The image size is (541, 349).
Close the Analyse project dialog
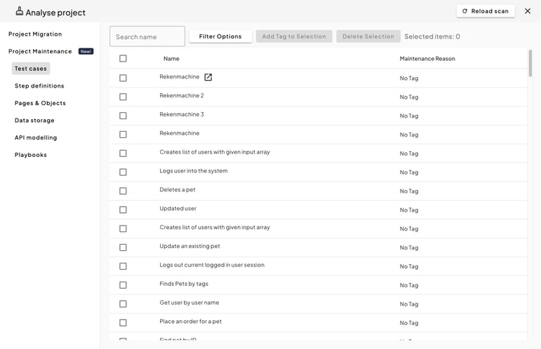pyautogui.click(x=528, y=11)
